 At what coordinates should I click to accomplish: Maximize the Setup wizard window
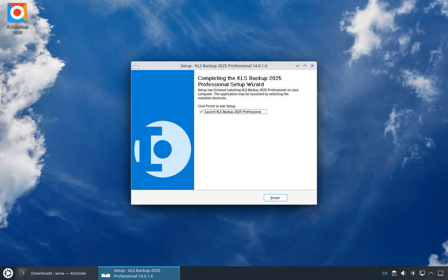point(305,66)
